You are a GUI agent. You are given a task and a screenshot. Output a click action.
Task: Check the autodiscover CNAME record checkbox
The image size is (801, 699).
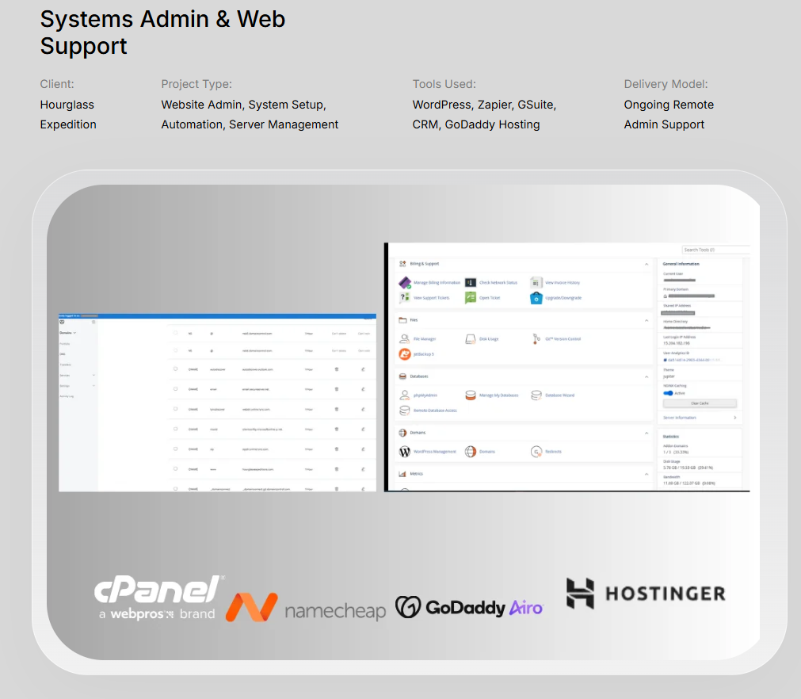click(x=175, y=369)
